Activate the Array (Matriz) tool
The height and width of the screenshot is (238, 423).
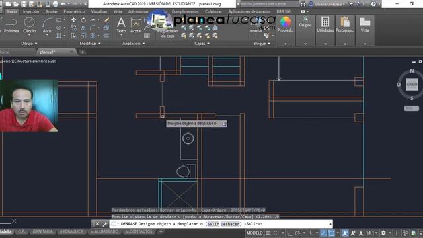93,36
